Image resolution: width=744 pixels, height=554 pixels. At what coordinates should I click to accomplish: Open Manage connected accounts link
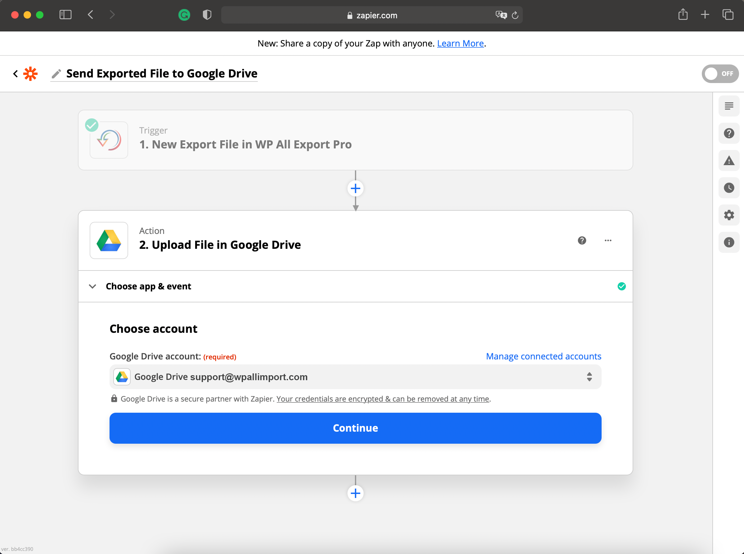click(x=543, y=356)
